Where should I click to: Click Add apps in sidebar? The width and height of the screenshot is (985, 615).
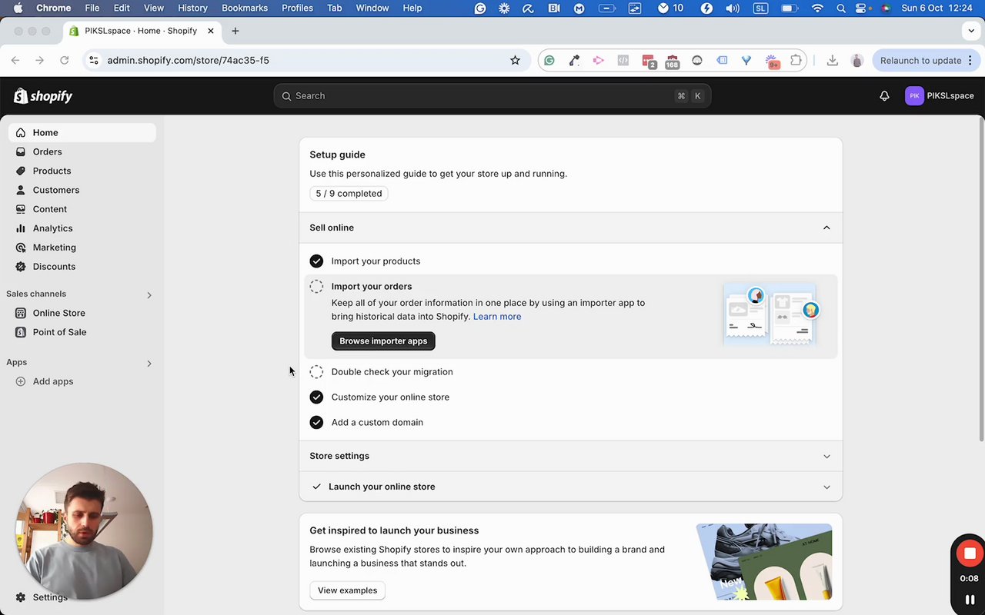82,381
